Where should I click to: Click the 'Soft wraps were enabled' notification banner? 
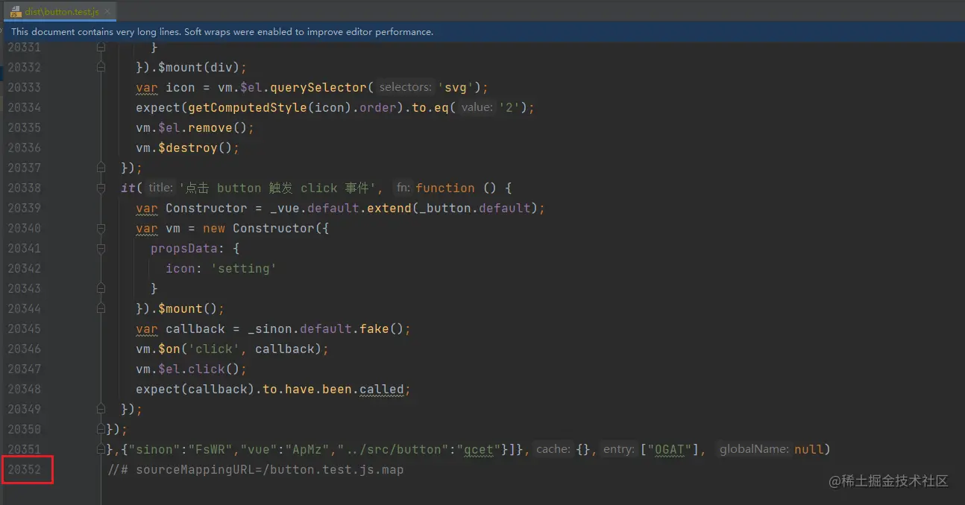point(482,32)
